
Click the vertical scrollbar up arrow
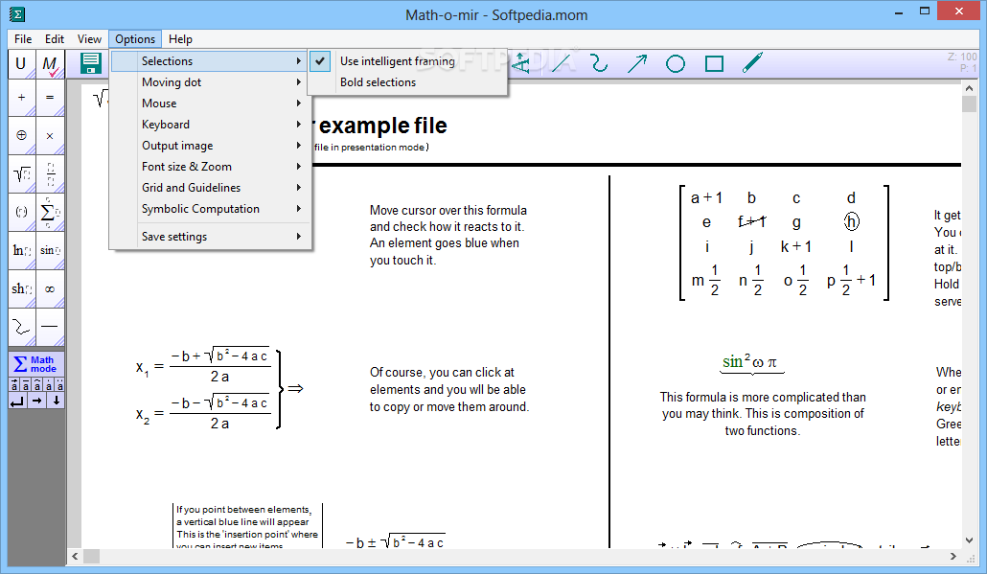tap(970, 89)
